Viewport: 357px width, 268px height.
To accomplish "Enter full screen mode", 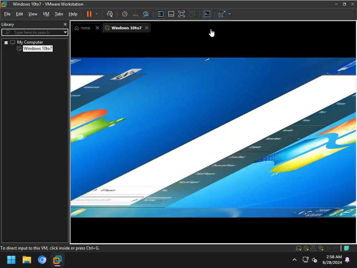I will click(181, 14).
